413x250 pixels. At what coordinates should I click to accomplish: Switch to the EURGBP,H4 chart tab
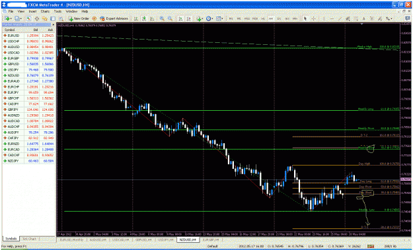point(211,239)
